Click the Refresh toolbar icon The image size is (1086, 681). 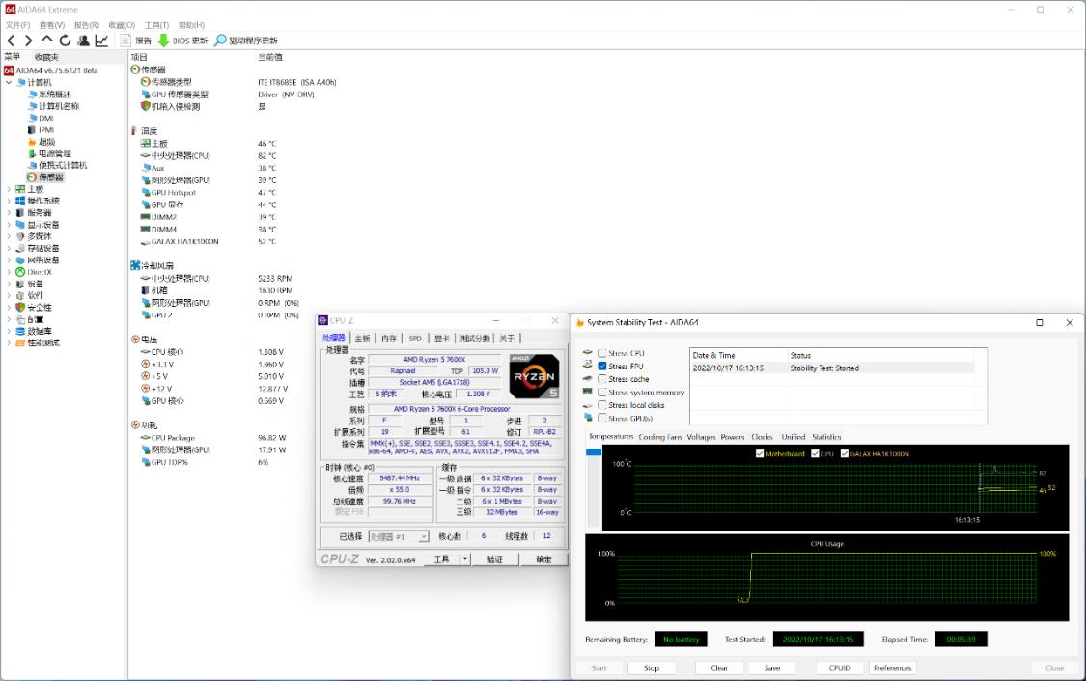pyautogui.click(x=64, y=41)
